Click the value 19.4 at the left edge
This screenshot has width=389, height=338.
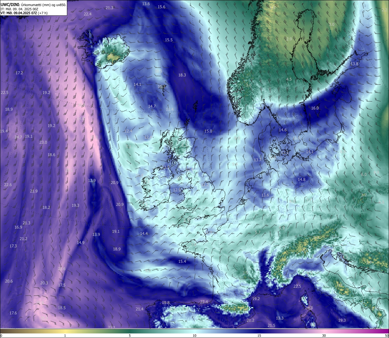tap(4, 131)
